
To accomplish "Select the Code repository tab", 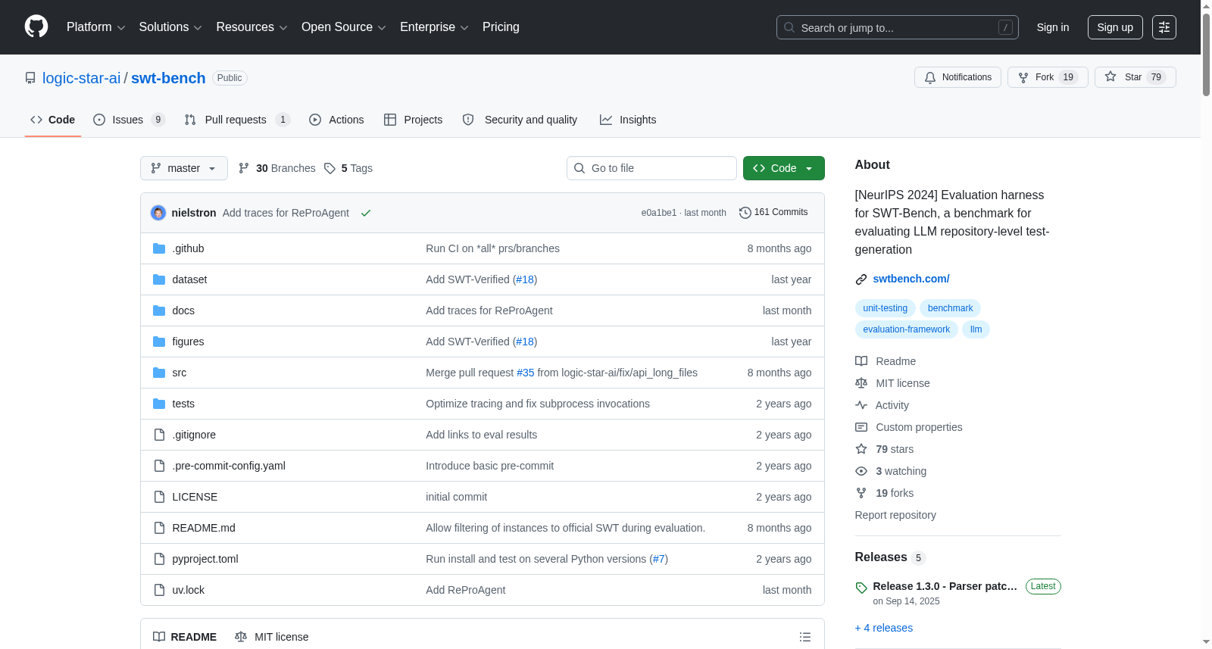I will pos(53,120).
